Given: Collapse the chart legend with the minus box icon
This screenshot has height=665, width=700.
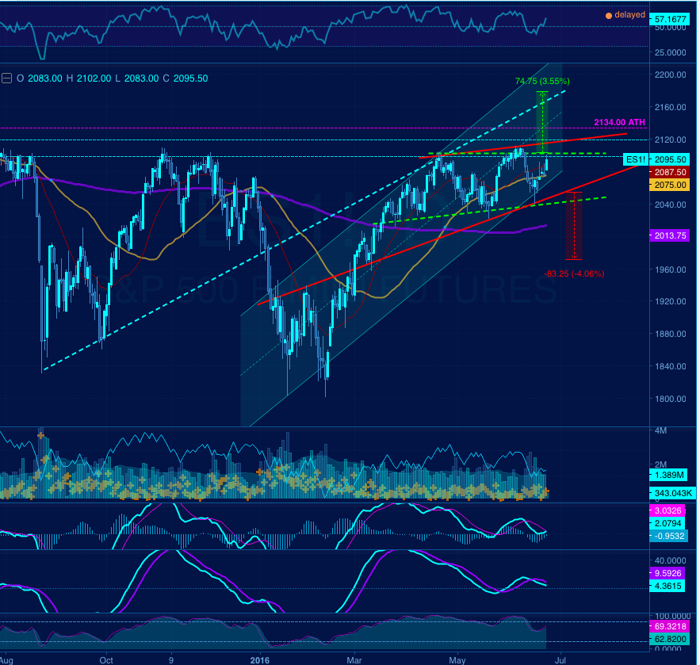Looking at the screenshot, I should pos(6,78).
